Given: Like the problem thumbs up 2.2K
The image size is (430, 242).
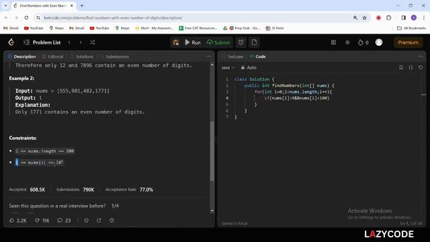Looking at the screenshot, I should tap(18, 220).
